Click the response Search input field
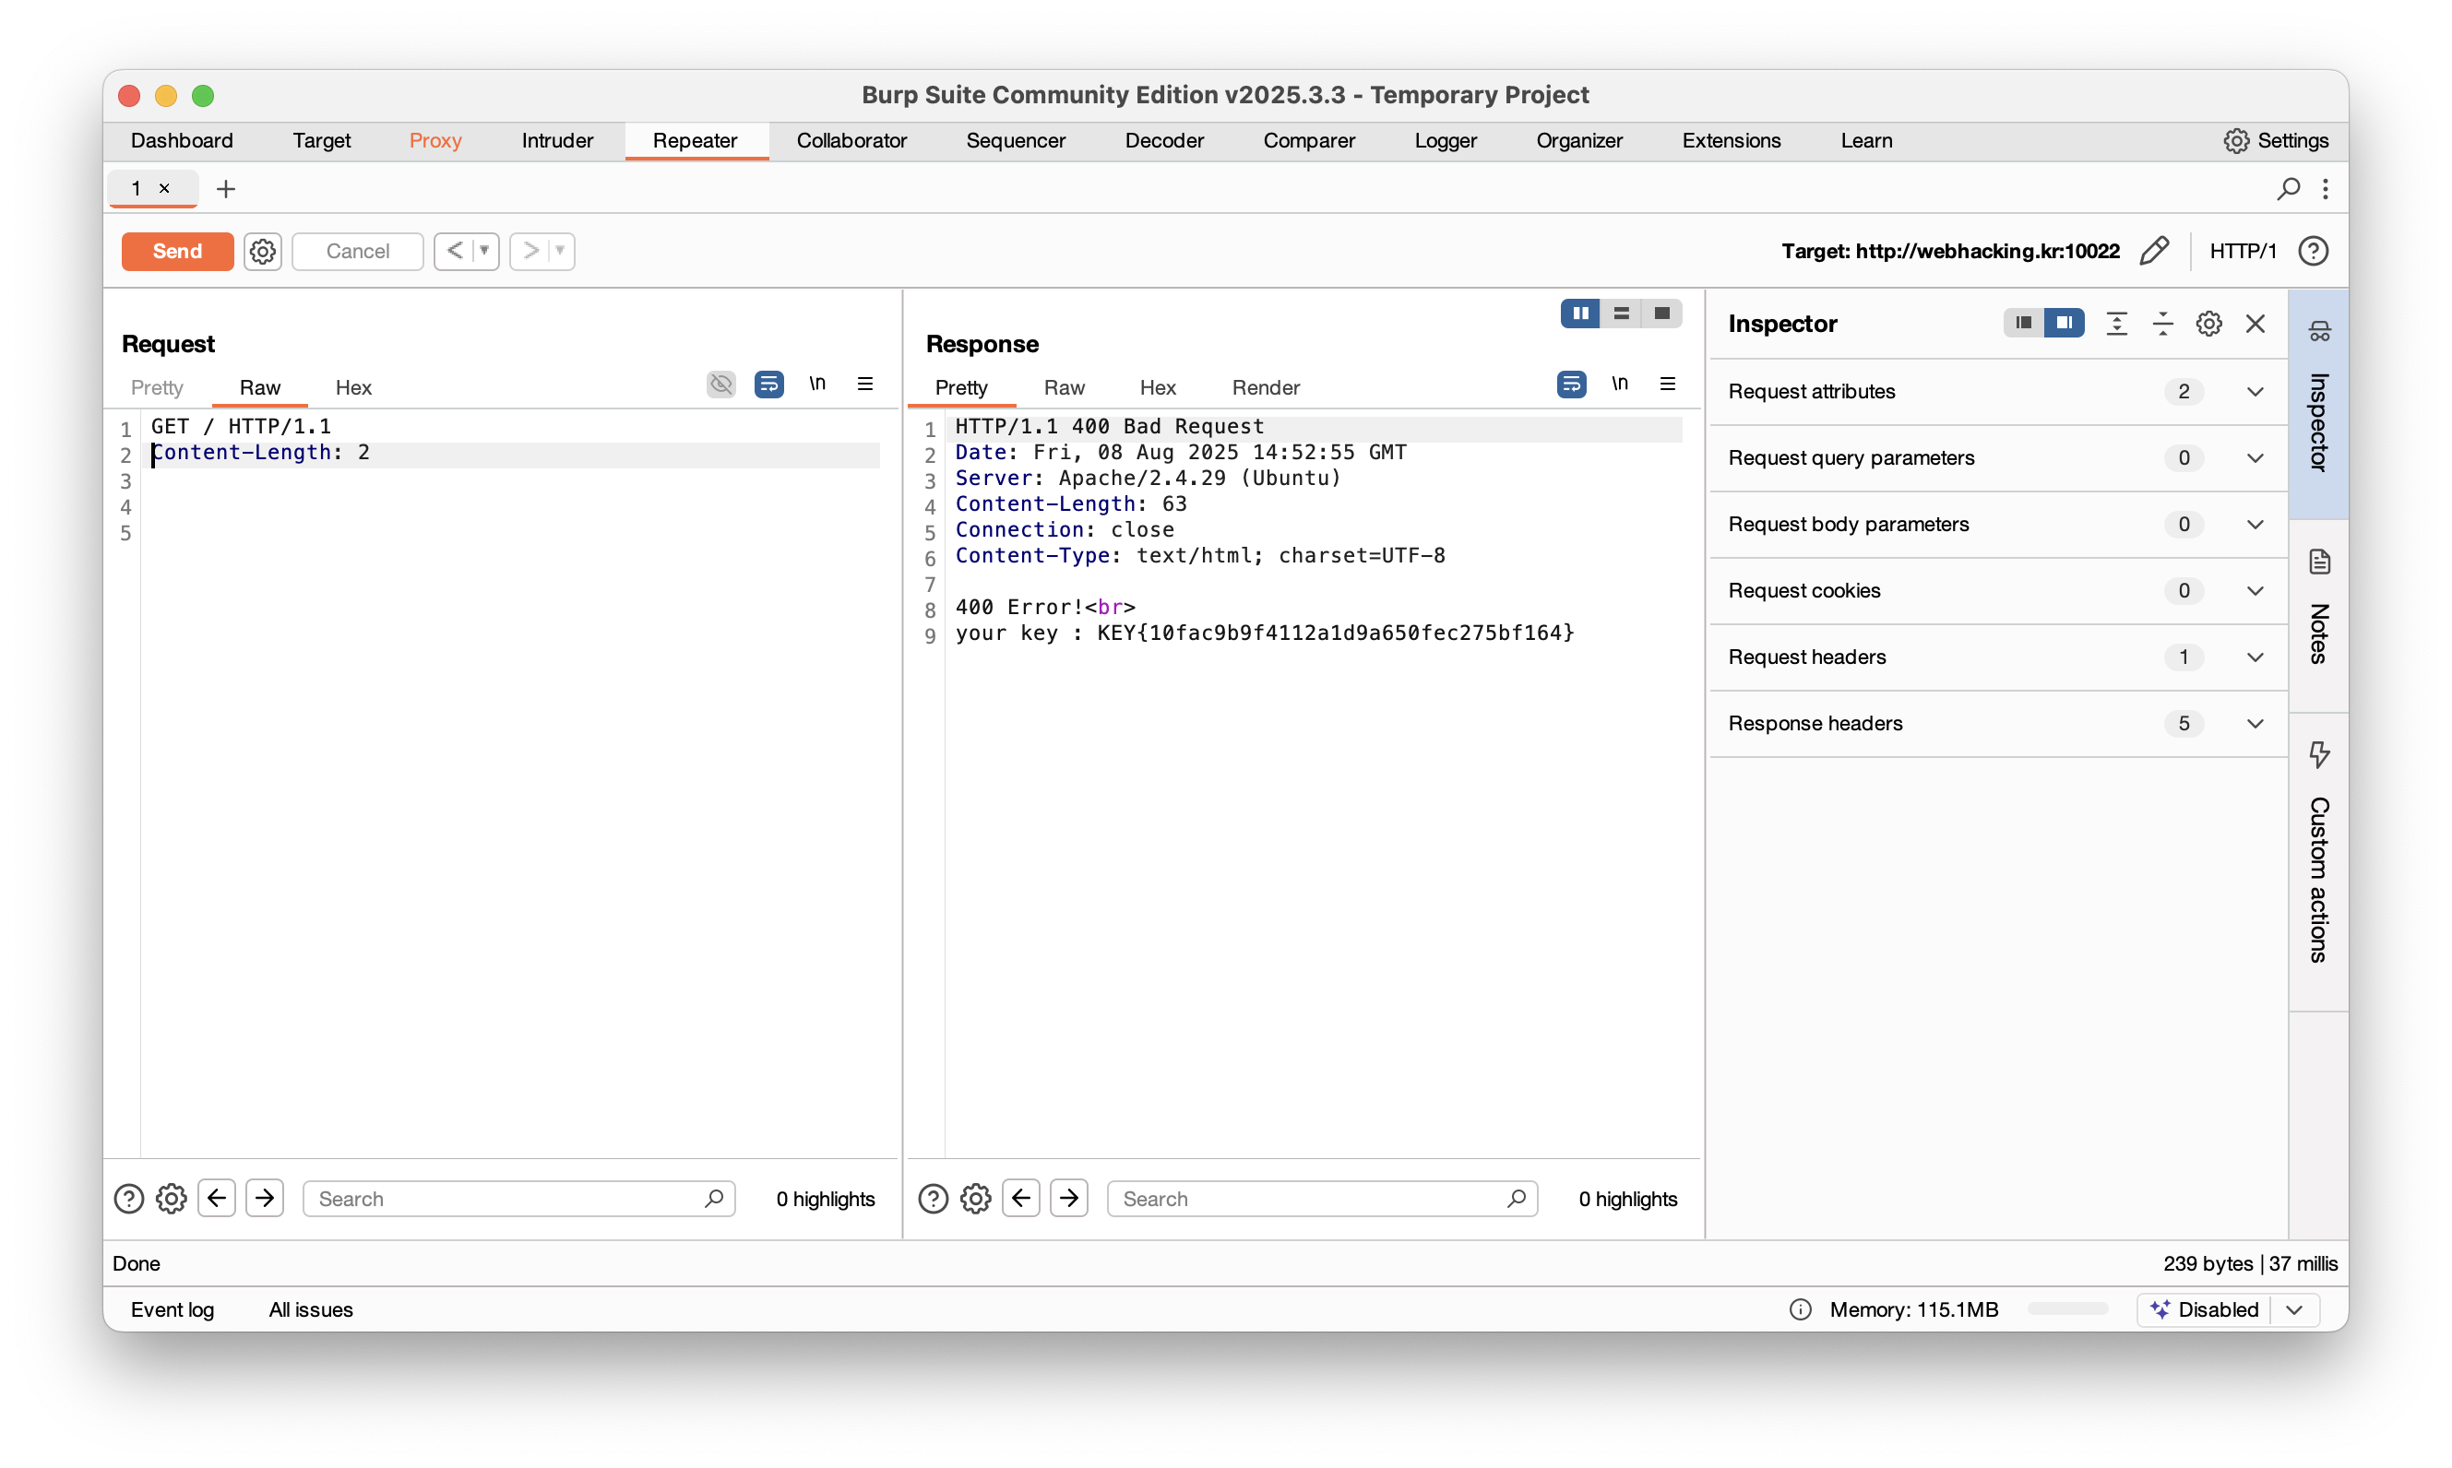The height and width of the screenshot is (1468, 2452). 1306,1199
